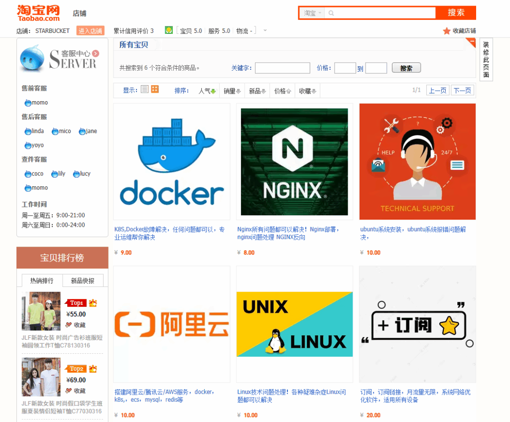Open the 装修此页面 side tab

click(x=486, y=60)
